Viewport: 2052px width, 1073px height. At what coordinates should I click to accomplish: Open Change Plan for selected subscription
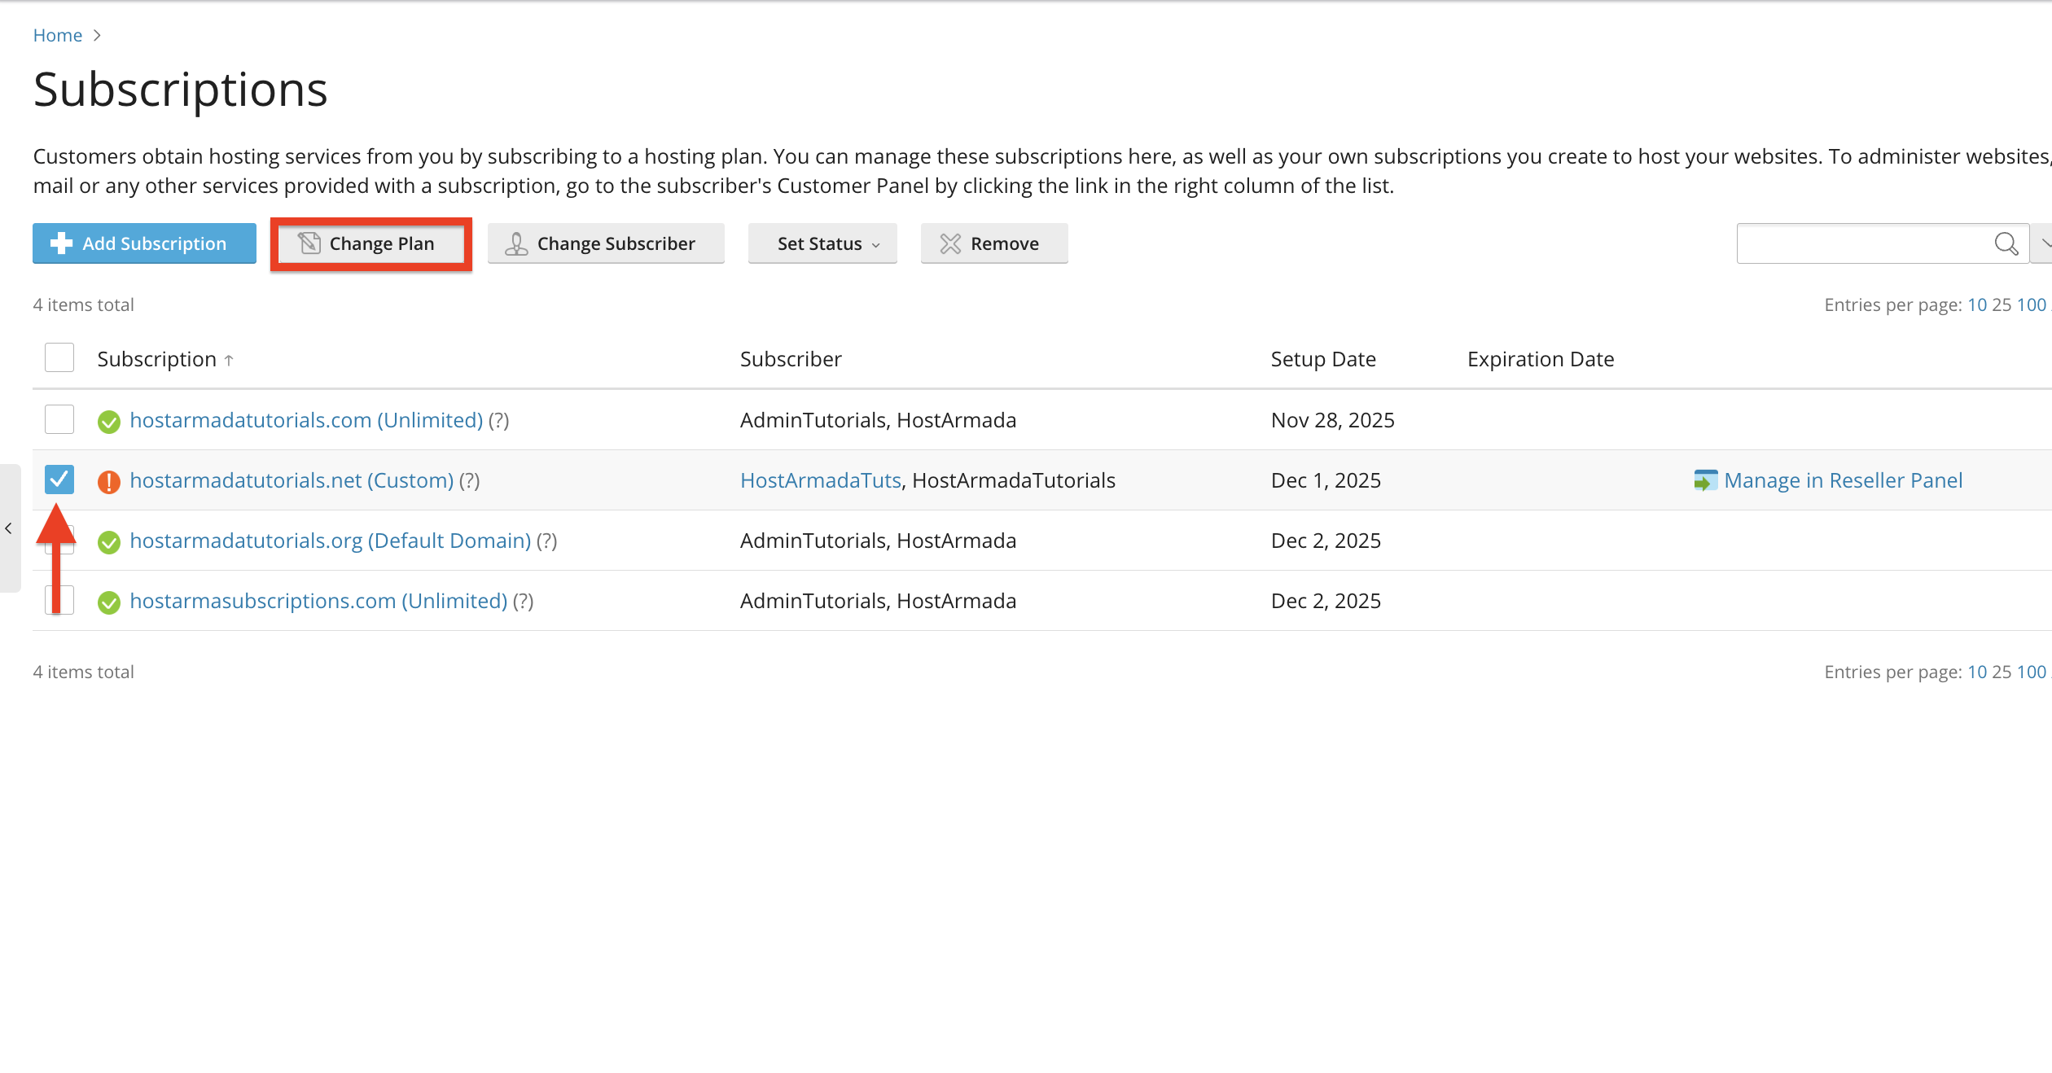(x=371, y=243)
